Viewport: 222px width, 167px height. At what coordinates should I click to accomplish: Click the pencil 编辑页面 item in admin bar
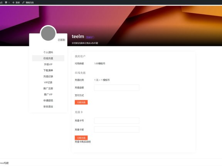(x=28, y=2)
